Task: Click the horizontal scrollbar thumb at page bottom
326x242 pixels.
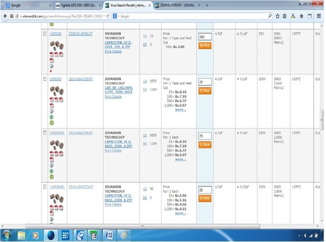Action: point(143,226)
